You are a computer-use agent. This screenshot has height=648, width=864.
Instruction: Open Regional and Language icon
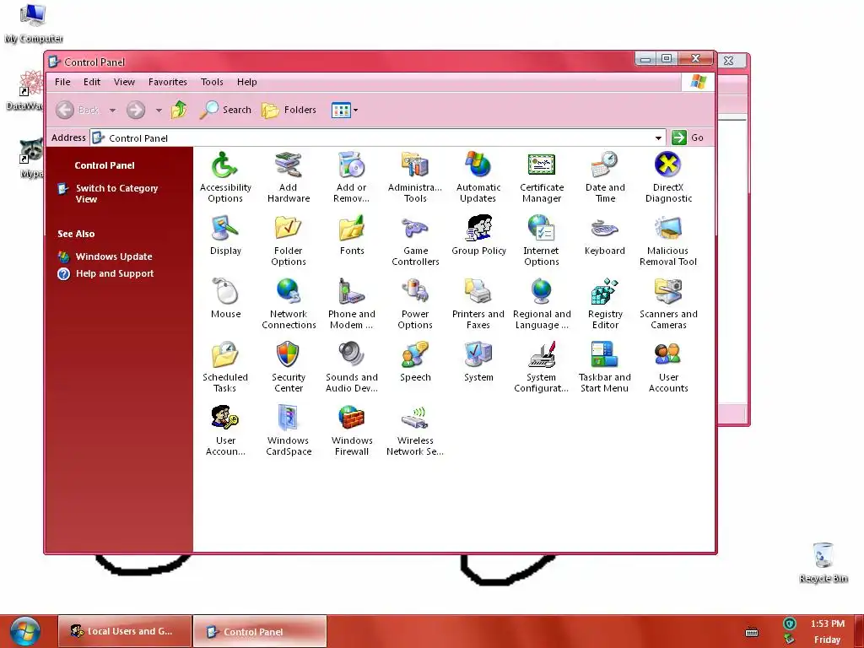542,304
